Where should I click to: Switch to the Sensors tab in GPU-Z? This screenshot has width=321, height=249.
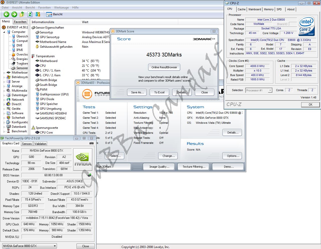27,144
